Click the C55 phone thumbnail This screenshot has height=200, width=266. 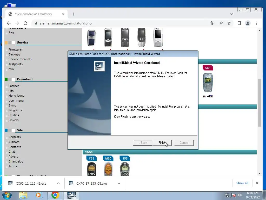[92, 169]
